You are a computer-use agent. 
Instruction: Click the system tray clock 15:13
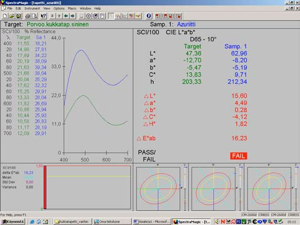click(x=291, y=222)
